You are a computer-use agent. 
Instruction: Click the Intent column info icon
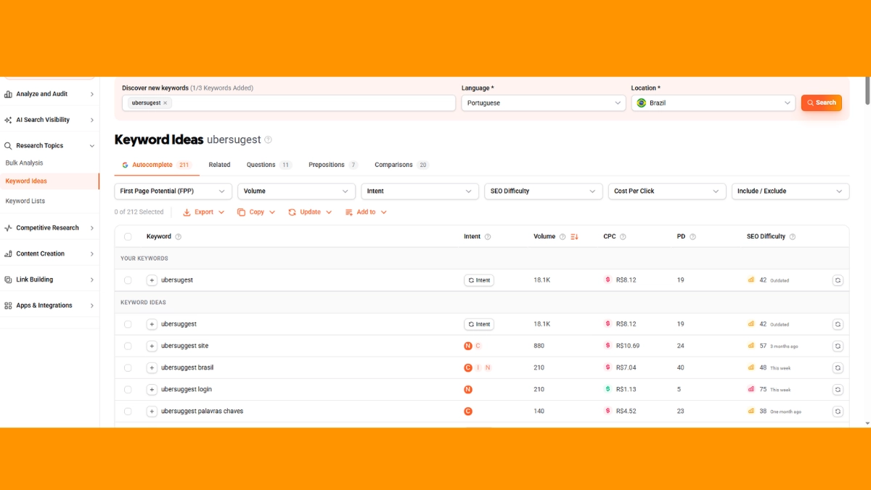(488, 237)
